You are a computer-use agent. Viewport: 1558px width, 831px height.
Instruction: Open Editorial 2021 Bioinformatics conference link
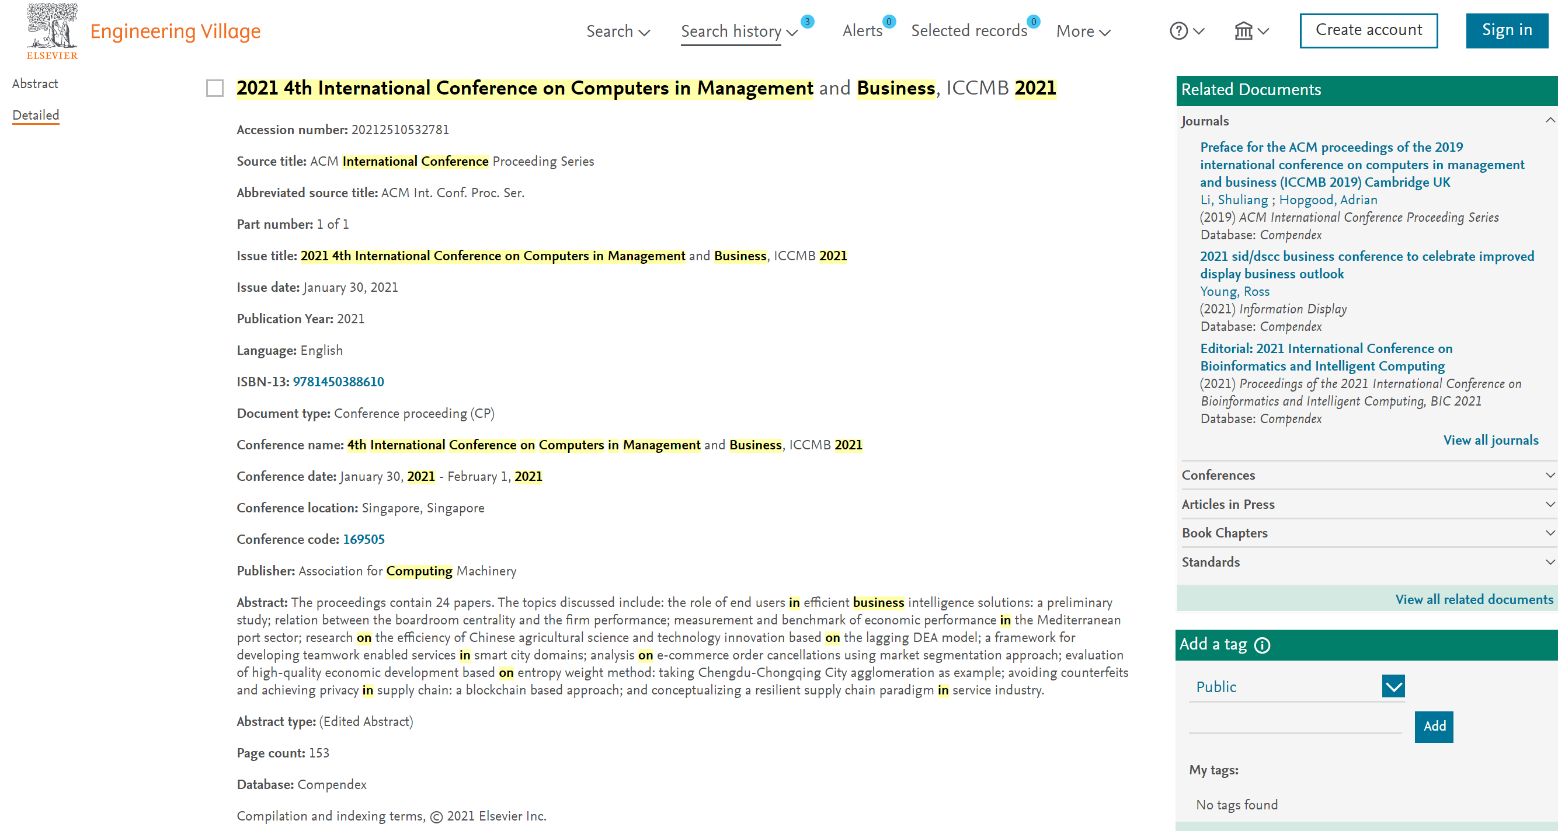tap(1326, 357)
